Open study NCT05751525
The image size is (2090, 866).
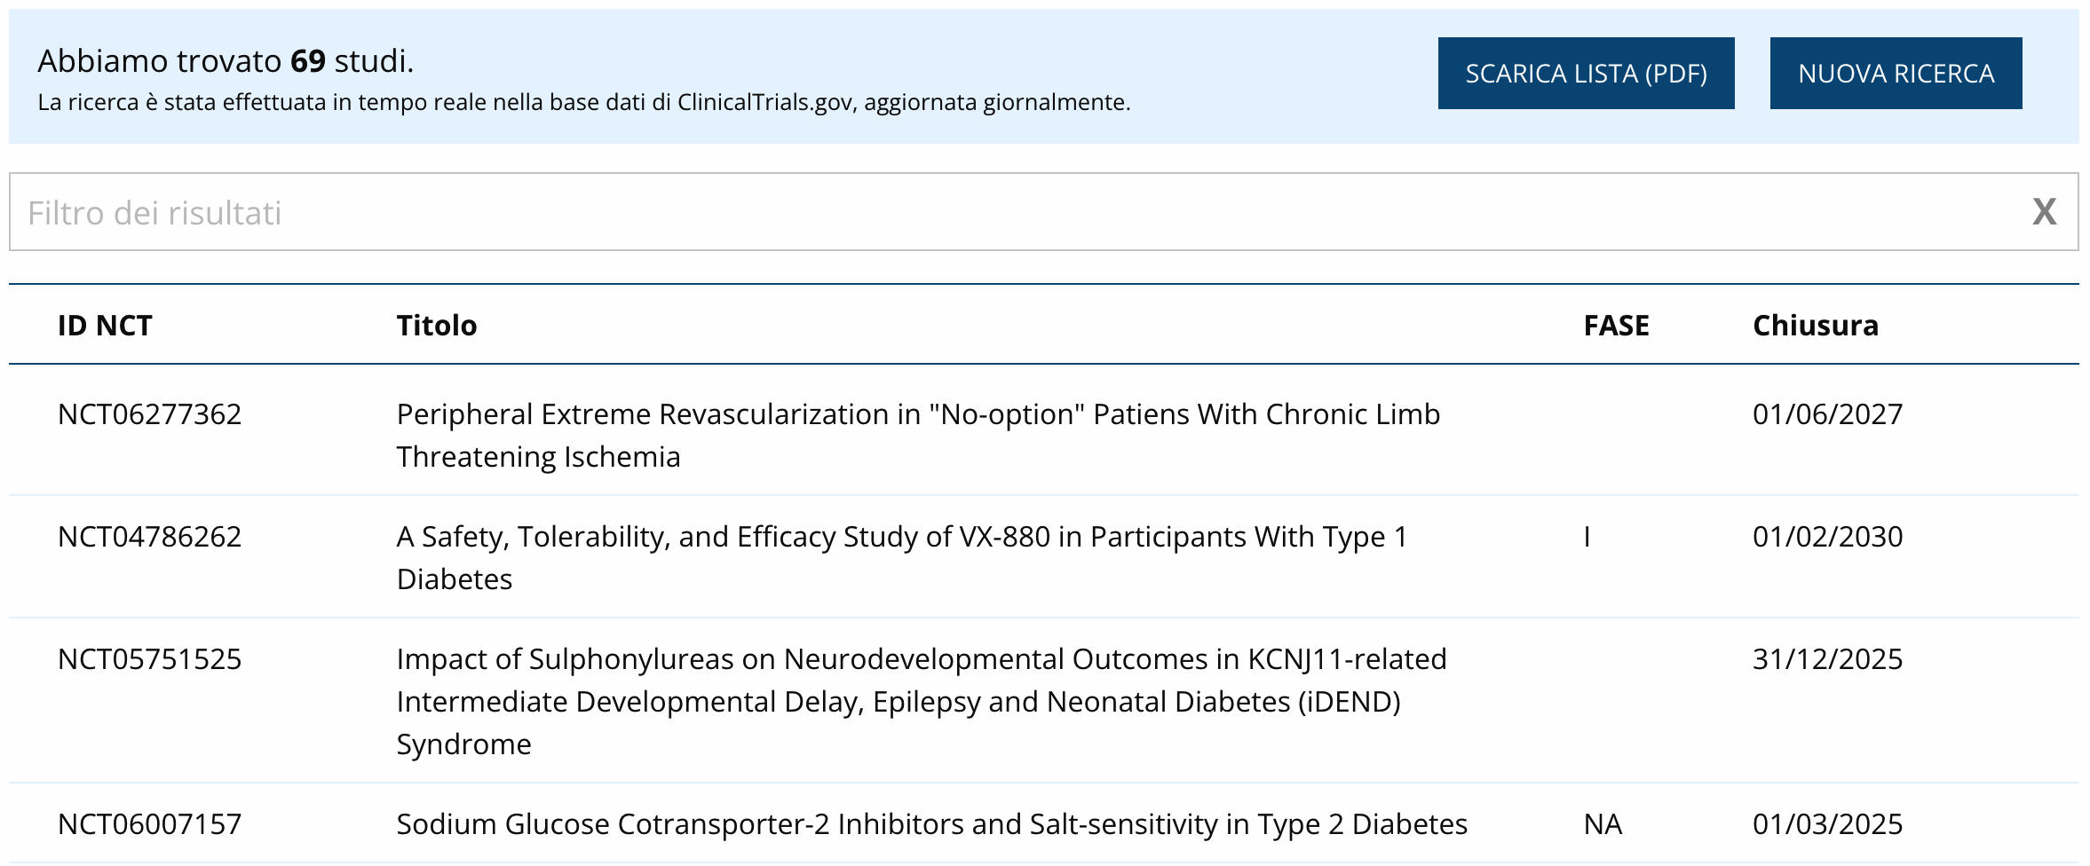[x=149, y=659]
